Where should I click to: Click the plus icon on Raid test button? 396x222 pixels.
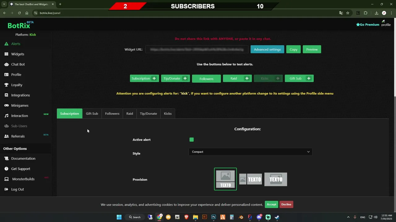click(x=247, y=78)
